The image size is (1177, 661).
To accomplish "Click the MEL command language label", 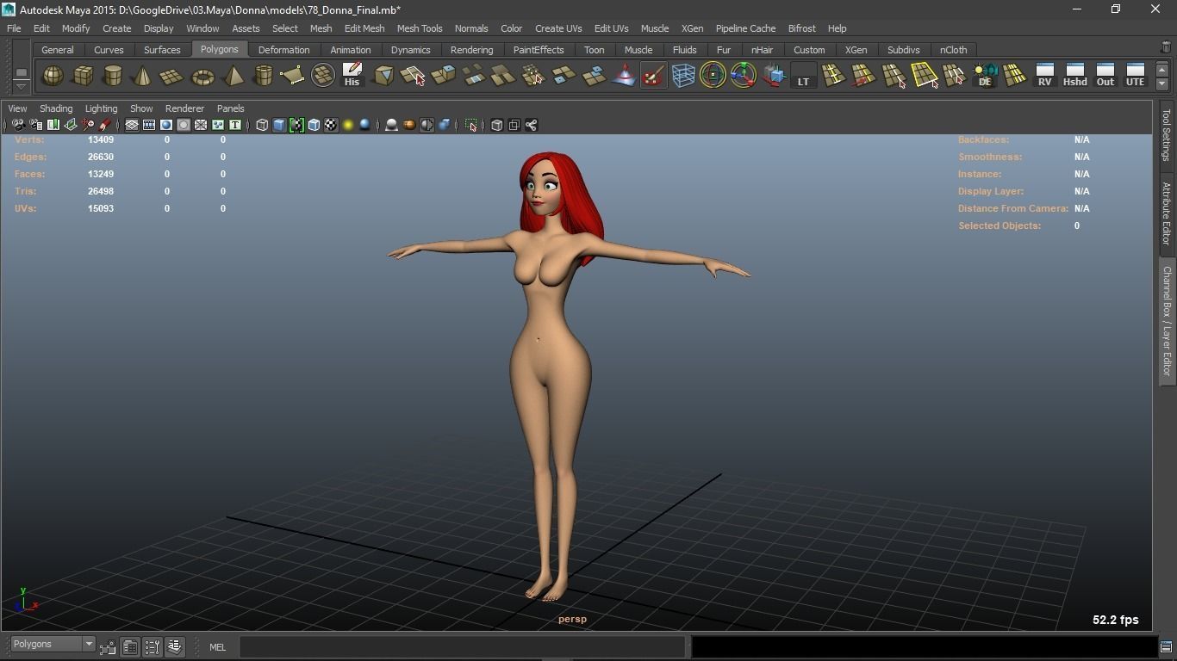I will click(217, 647).
